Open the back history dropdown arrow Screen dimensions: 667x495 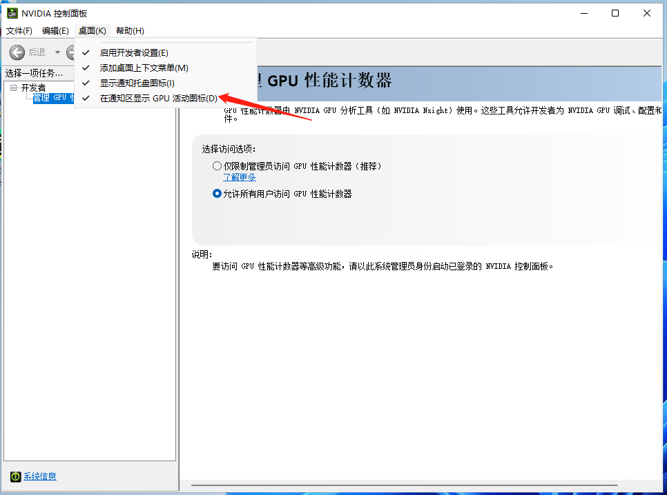(x=57, y=52)
